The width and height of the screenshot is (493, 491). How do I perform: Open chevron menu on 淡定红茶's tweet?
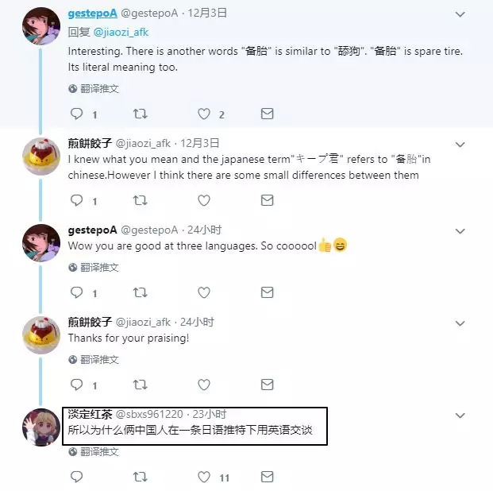tap(460, 416)
